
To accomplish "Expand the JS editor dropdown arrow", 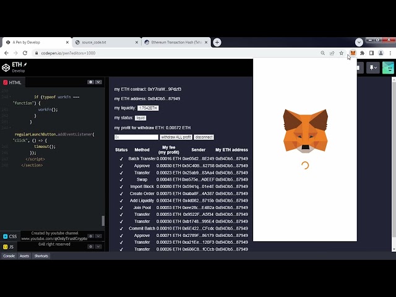I will tap(98, 246).
